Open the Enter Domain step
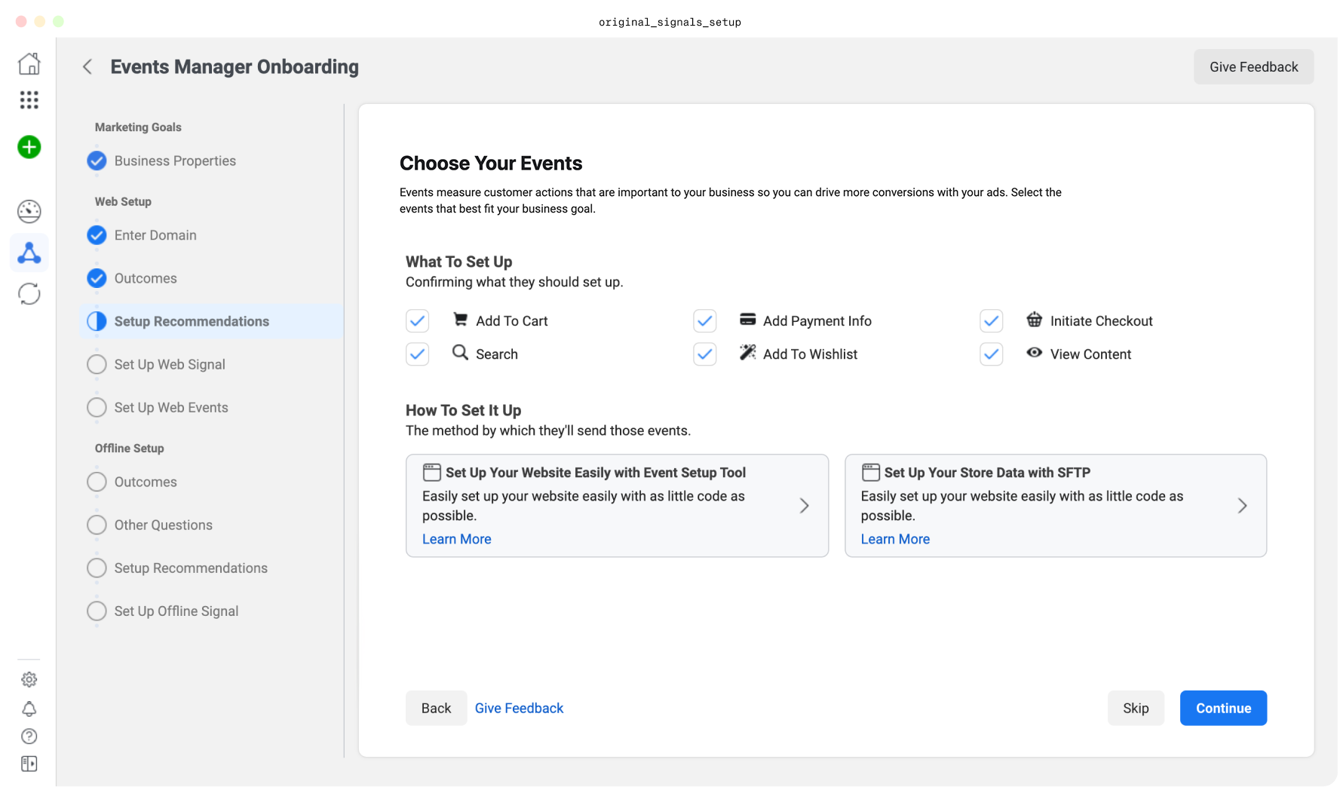 (155, 235)
